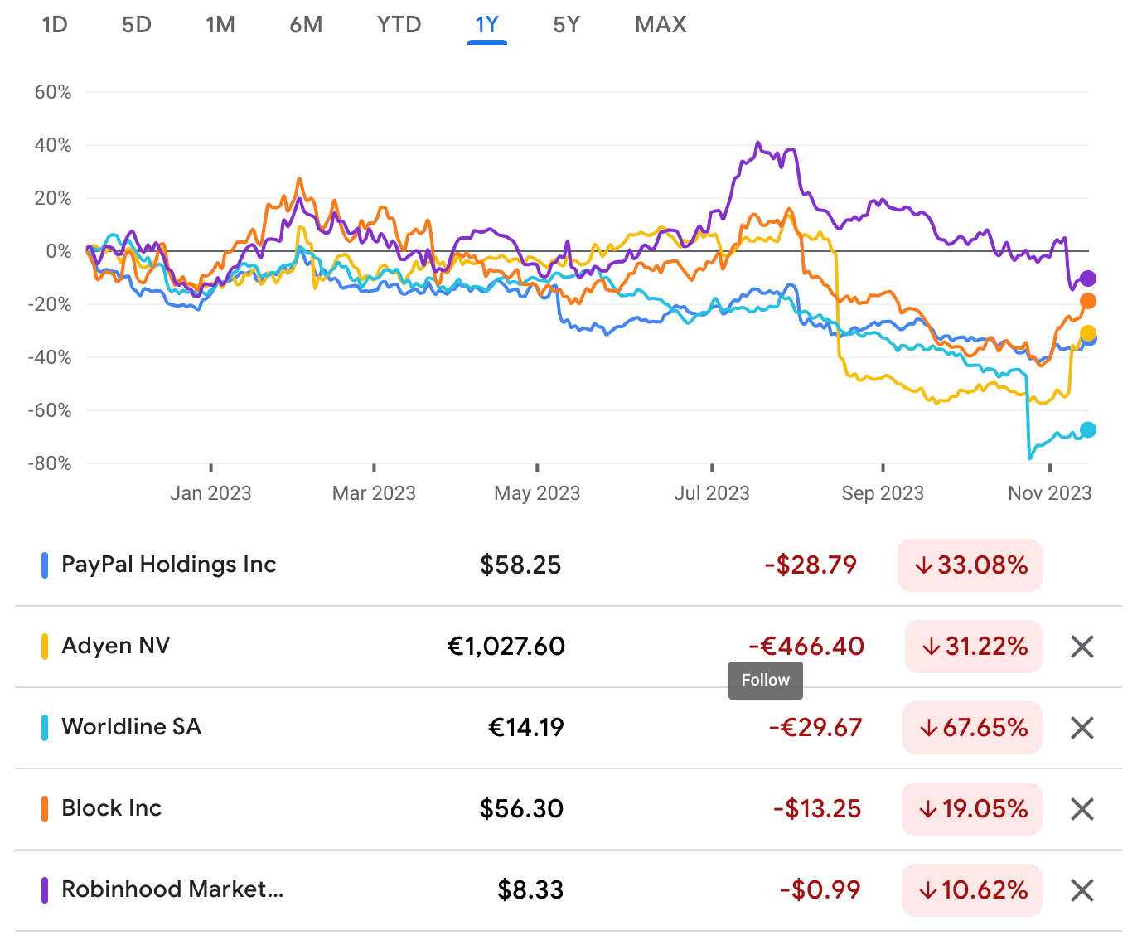The width and height of the screenshot is (1142, 945).
Task: Click the Block price $56.30
Action: point(521,809)
